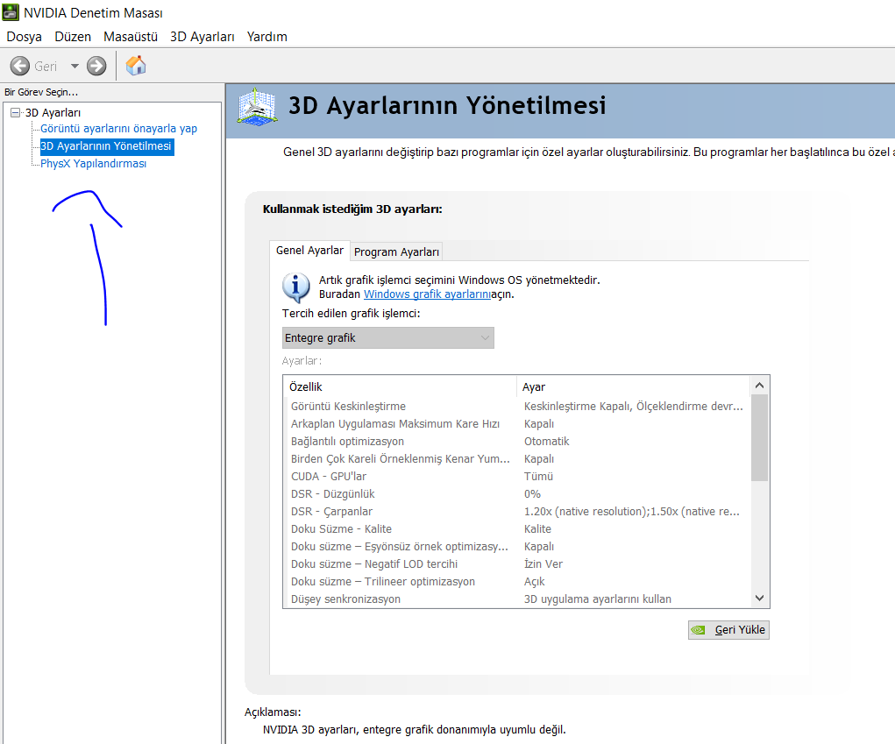Click the settings list scroll up arrow
This screenshot has height=744, width=895.
click(759, 385)
